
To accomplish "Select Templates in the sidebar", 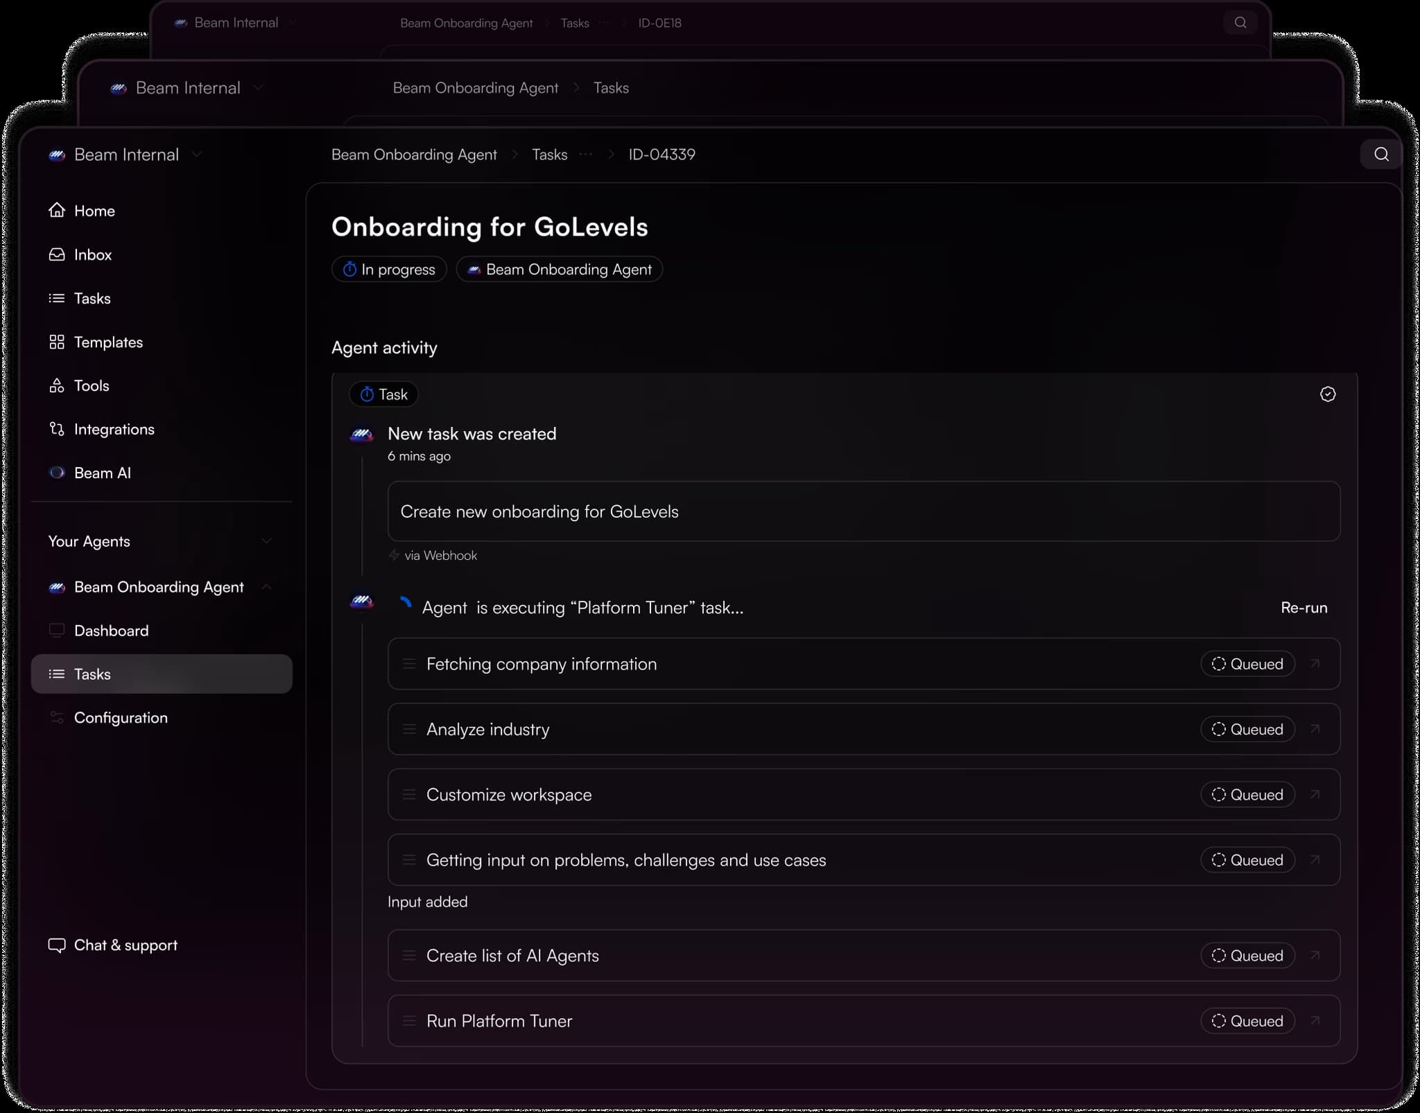I will click(107, 342).
